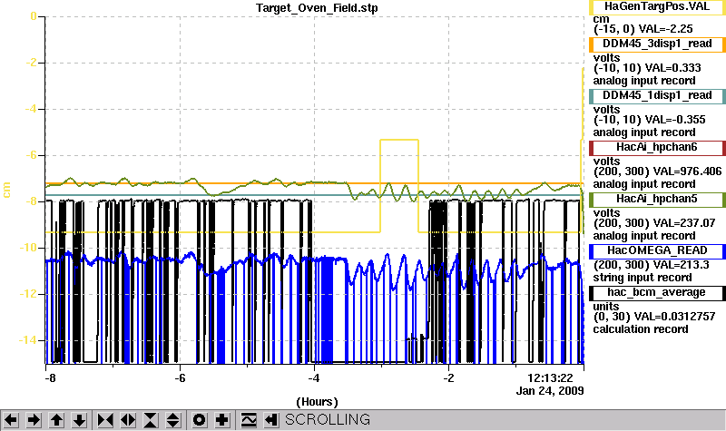The height and width of the screenshot is (431, 726).
Task: Select the HacAi_hpchan6 curve legend
Action: (x=657, y=148)
